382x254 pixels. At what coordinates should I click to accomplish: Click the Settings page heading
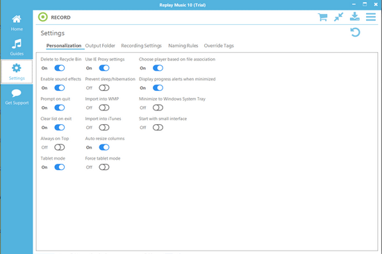tap(53, 33)
